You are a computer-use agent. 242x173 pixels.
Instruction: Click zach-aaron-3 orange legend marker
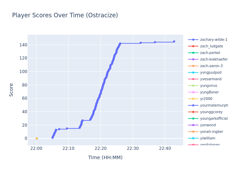pyautogui.click(x=193, y=66)
